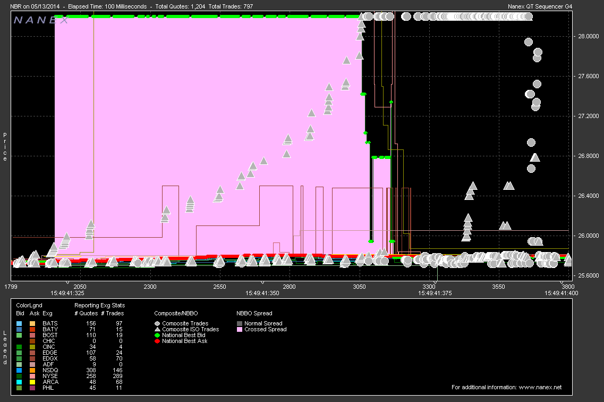
Task: Select the Crossed Spread pink swatch
Action: pos(240,330)
